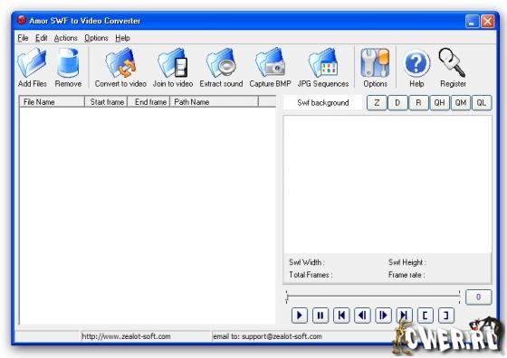Select the QL quality button

[482, 103]
